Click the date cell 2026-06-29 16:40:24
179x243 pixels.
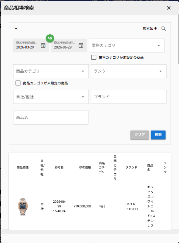click(59, 206)
